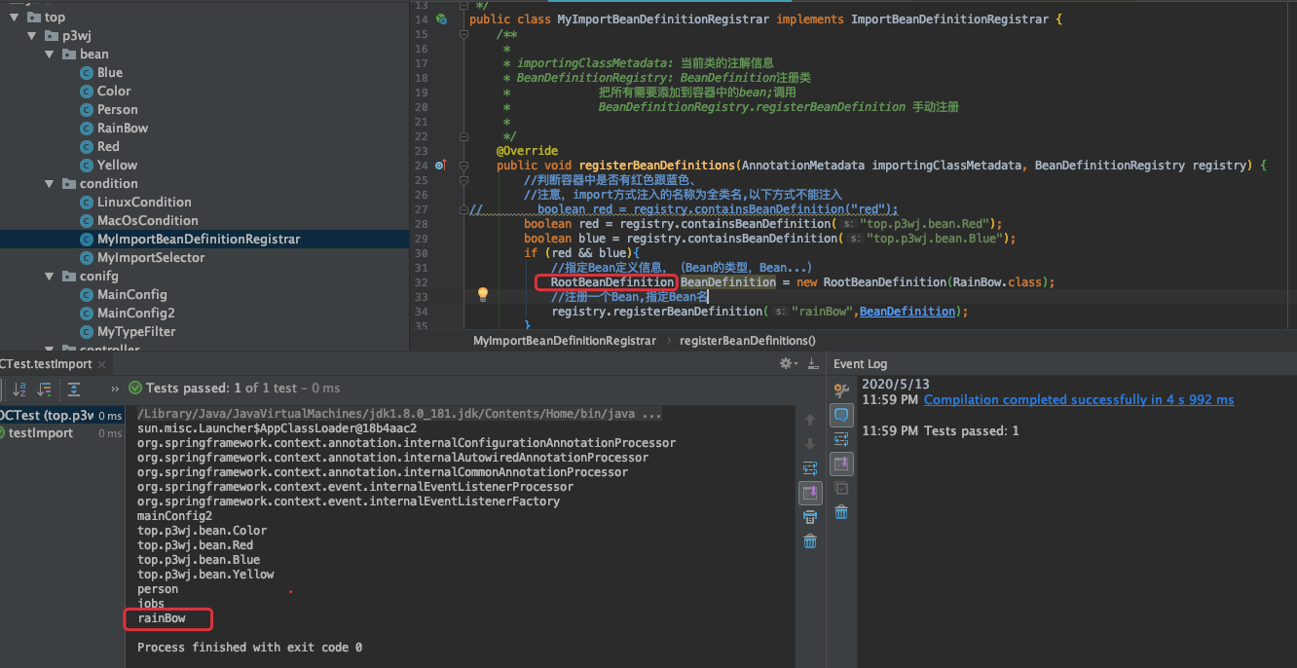1297x668 pixels.
Task: Open the Person class
Action: click(x=118, y=109)
